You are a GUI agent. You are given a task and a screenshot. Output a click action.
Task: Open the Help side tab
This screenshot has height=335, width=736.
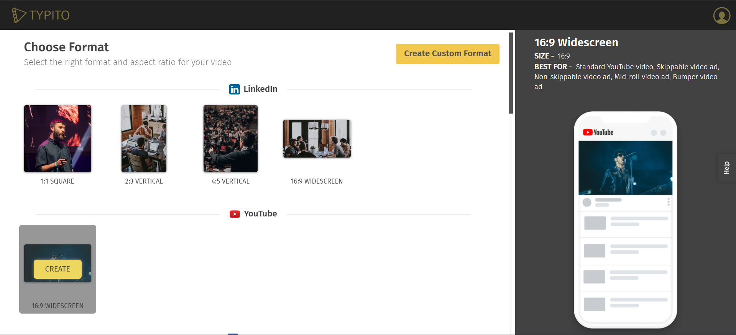(726, 167)
